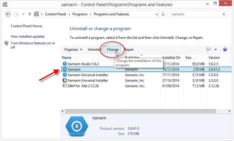Click date 01/09/2014 cell
This screenshot has height=141, width=234.
[171, 86]
